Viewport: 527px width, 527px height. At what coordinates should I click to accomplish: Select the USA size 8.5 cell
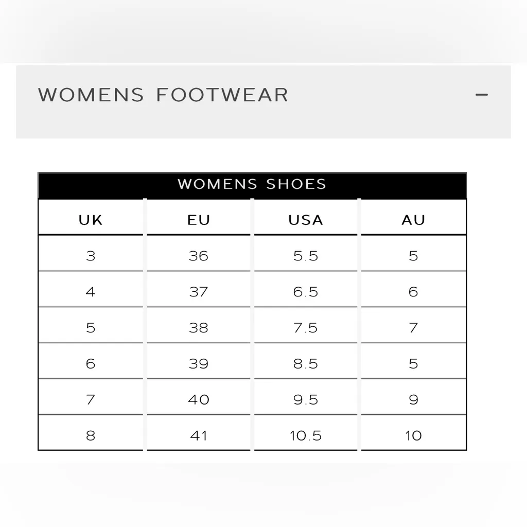[306, 364]
